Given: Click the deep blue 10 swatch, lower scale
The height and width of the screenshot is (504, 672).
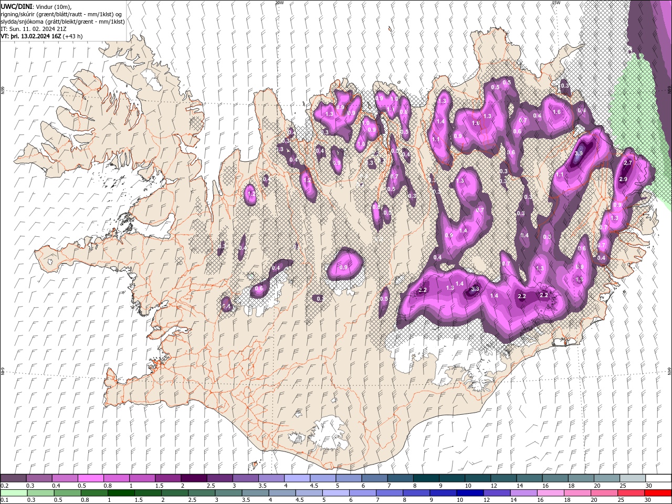Looking at the screenshot, I should tap(470, 493).
